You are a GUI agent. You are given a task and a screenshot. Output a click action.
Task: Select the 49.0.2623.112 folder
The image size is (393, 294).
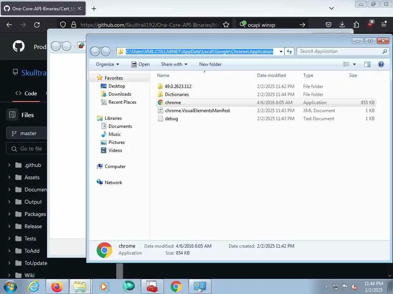(x=266, y=86)
